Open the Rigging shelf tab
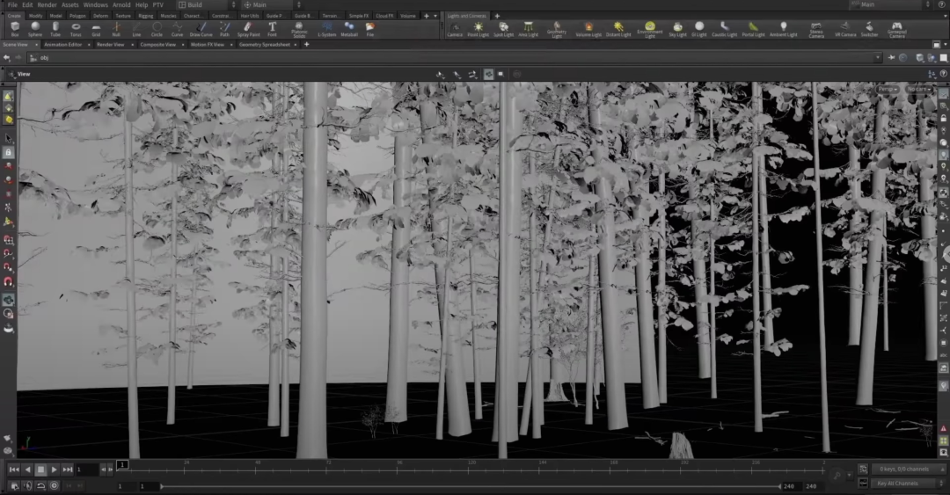950x495 pixels. pyautogui.click(x=145, y=16)
